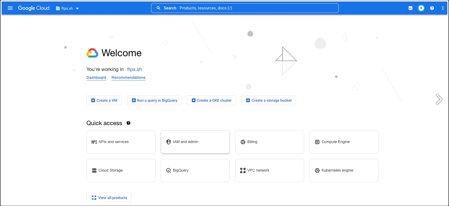Choose Create a GKE cluster
This screenshot has height=206, width=449.
[x=211, y=100]
